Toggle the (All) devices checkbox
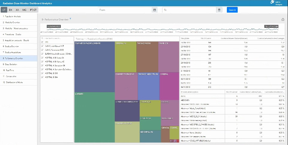288x145 pixels. [x=42, y=42]
